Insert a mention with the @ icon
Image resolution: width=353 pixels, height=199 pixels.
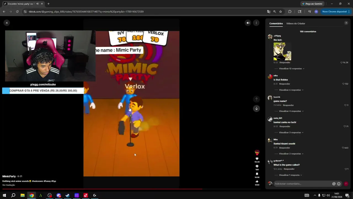click(334, 184)
